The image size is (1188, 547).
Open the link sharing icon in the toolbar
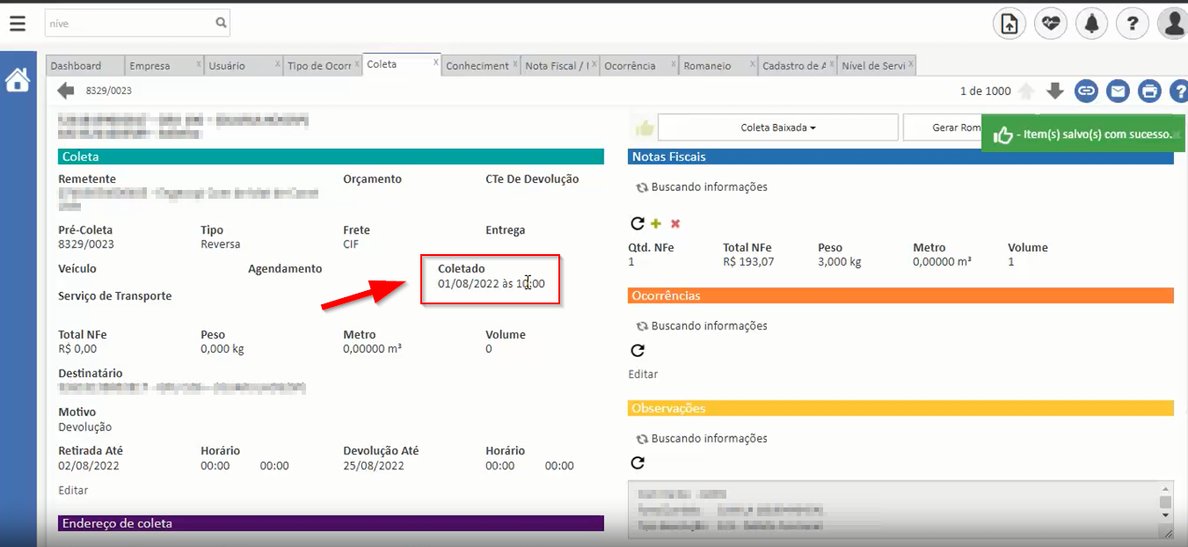(x=1086, y=91)
